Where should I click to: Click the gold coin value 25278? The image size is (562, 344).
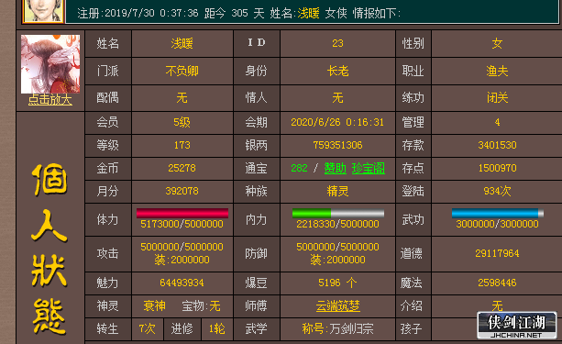(182, 168)
